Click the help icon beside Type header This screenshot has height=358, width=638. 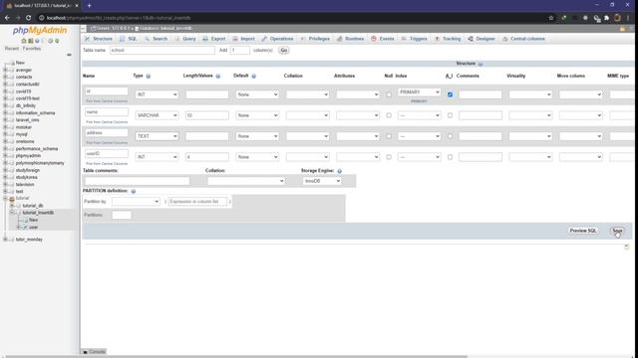[149, 76]
